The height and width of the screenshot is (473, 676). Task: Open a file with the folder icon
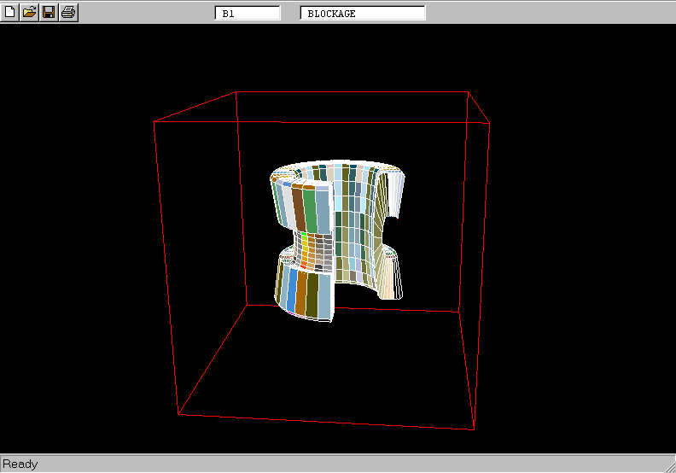click(29, 13)
